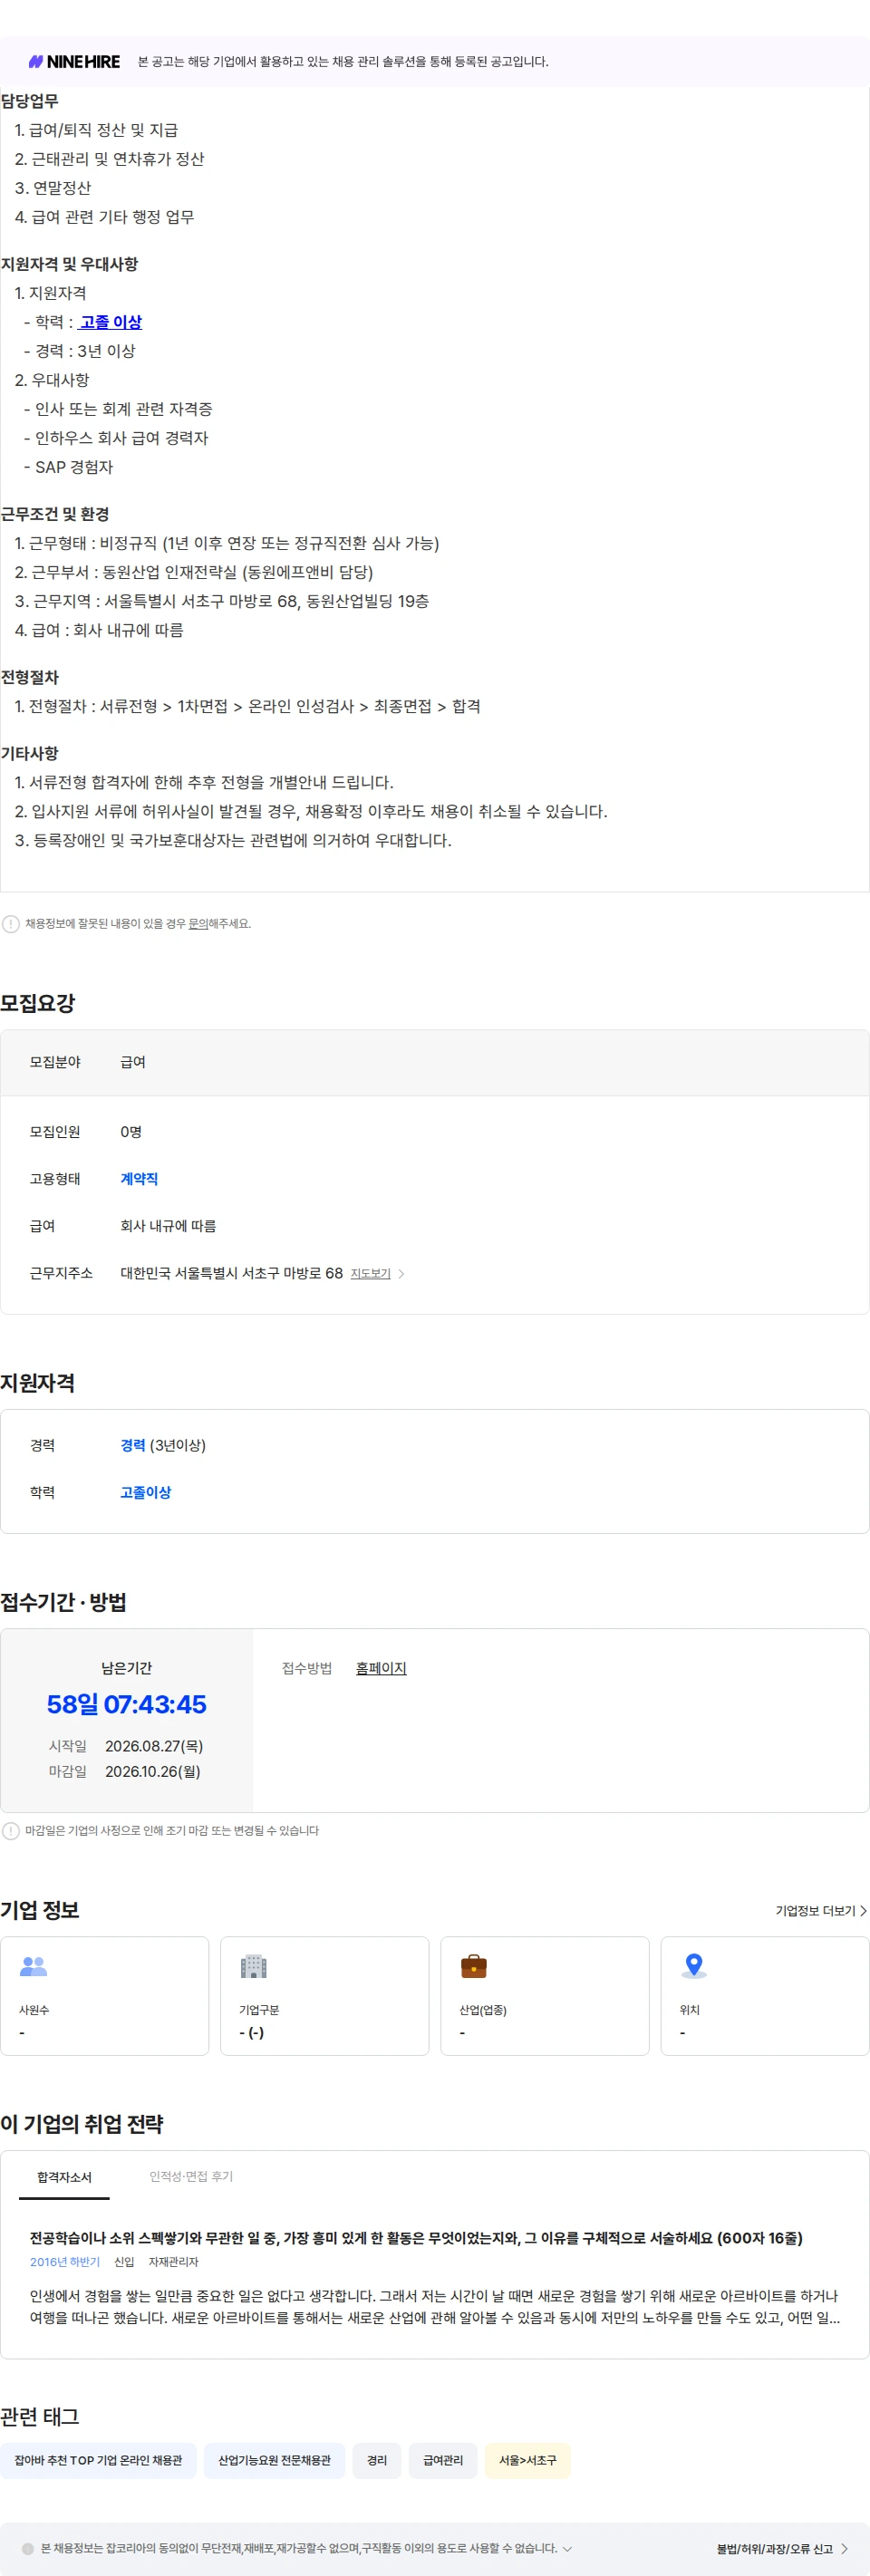This screenshot has height=2576, width=870.
Task: Expand the 잡코리아 copyright notice chevron
Action: point(568,2549)
